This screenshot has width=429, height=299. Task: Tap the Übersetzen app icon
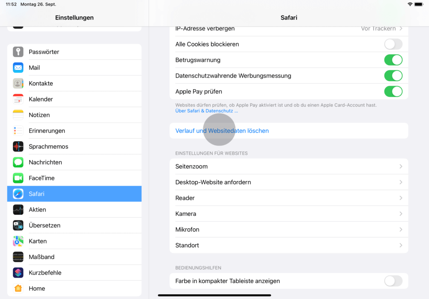pyautogui.click(x=18, y=225)
